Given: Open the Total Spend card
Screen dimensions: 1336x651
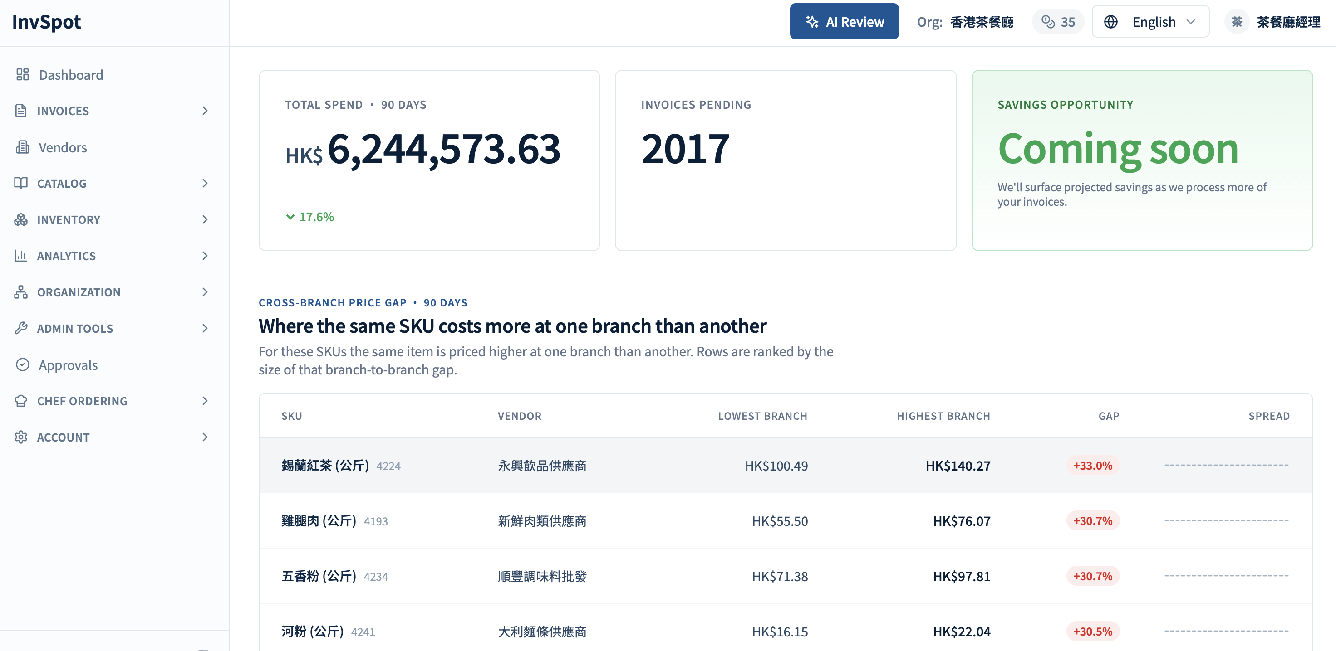Looking at the screenshot, I should pos(429,160).
